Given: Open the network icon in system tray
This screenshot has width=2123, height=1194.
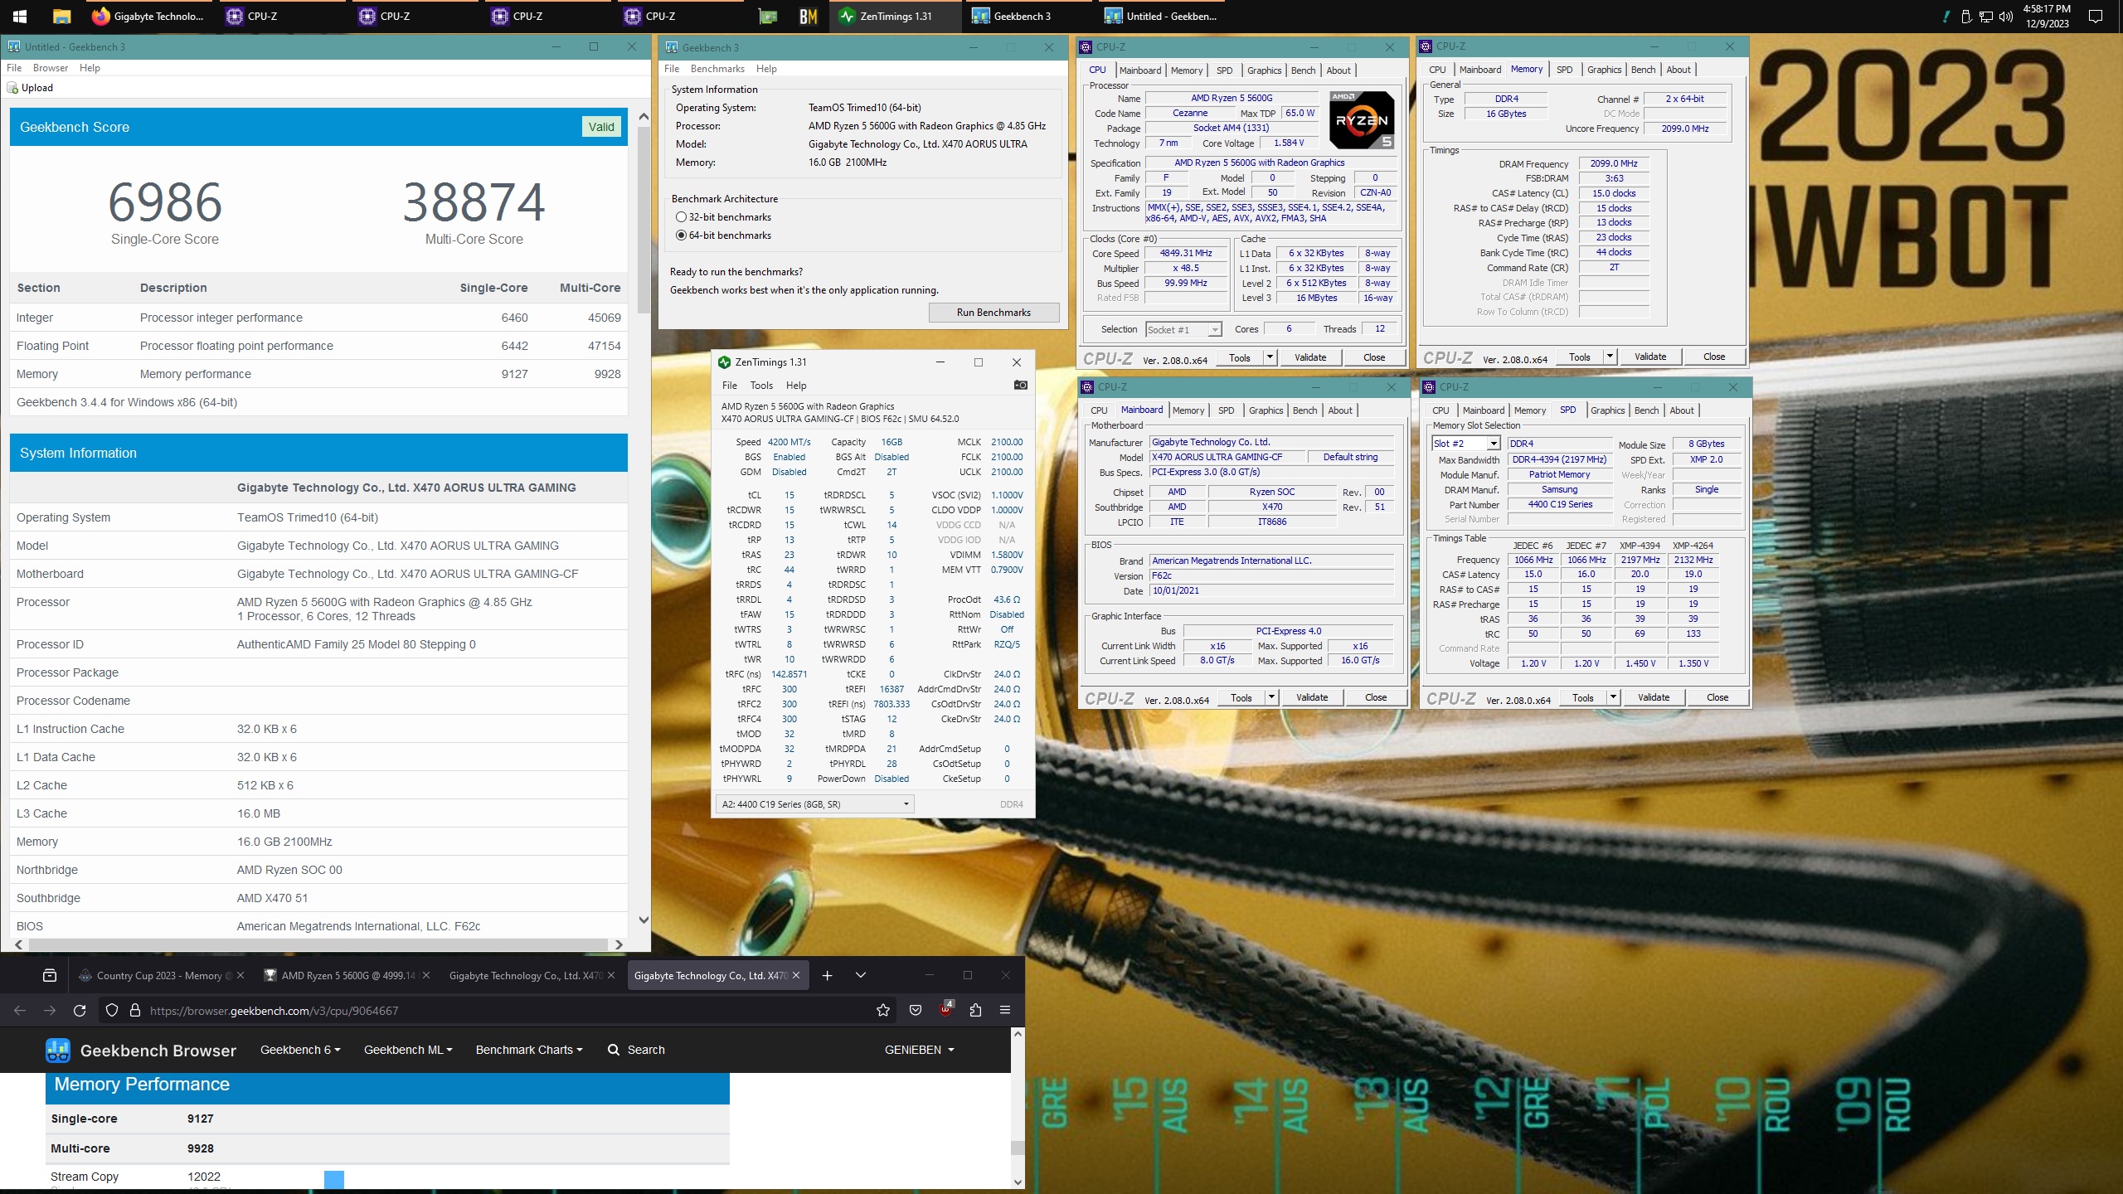Looking at the screenshot, I should coord(1986,17).
